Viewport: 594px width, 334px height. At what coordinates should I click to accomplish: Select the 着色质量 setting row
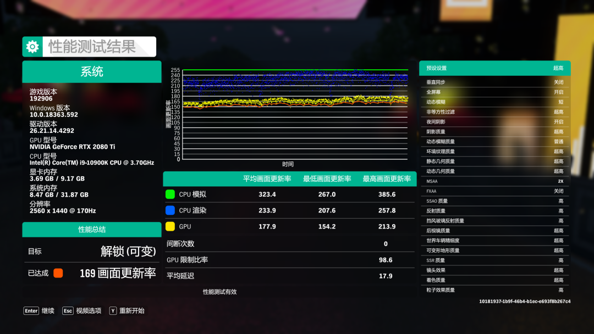[495, 280]
